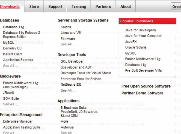Open MySQL in Popular Downloads
The image size is (181, 134).
pyautogui.click(x=131, y=53)
